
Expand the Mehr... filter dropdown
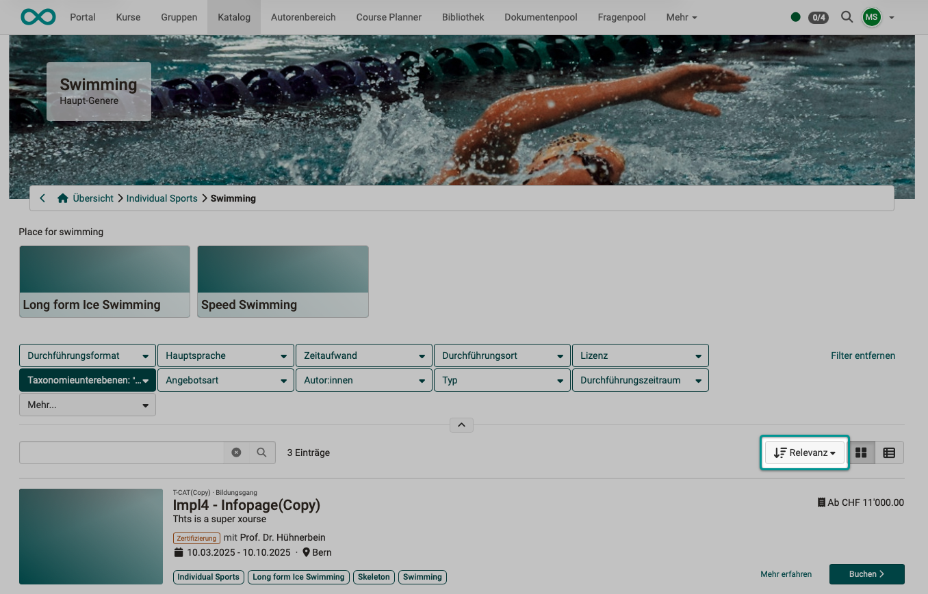[87, 405]
